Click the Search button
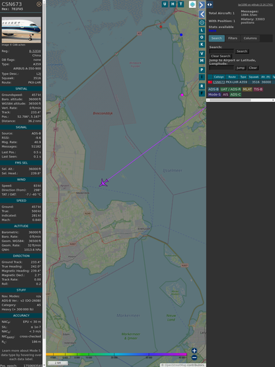275x367 pixels. point(242,51)
